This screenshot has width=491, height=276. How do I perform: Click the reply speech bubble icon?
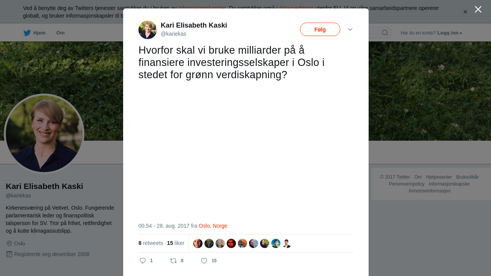pyautogui.click(x=143, y=261)
